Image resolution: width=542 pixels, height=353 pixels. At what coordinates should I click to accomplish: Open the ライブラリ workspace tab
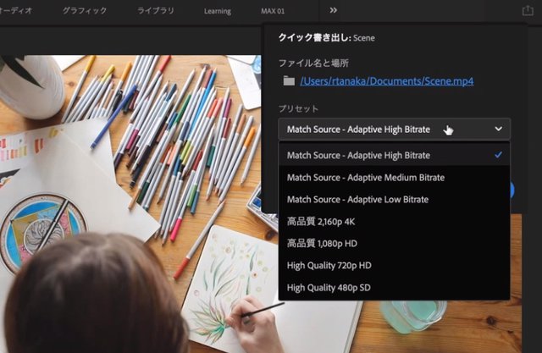(156, 11)
